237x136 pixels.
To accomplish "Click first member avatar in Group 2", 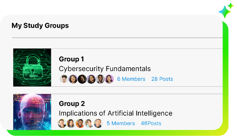I will pos(62,124).
